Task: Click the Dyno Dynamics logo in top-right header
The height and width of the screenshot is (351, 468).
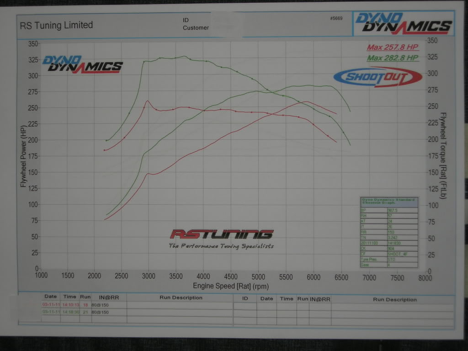Action: 403,23
